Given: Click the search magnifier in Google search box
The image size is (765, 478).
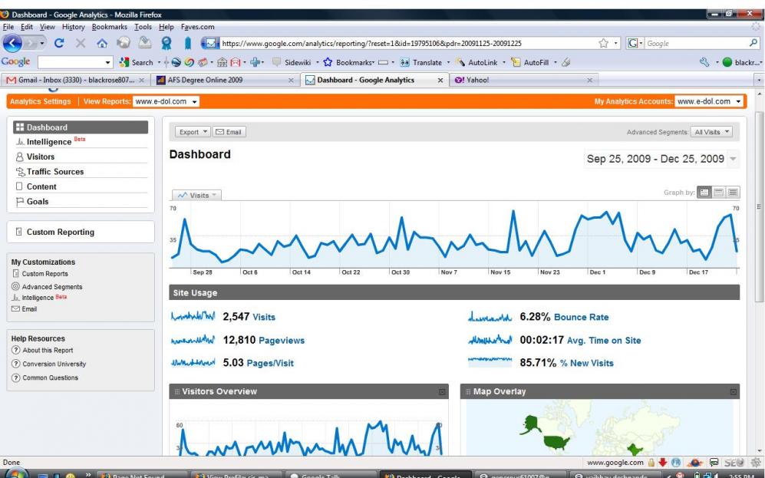Looking at the screenshot, I should [753, 44].
